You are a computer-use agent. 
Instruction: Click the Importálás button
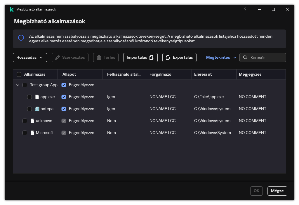pyautogui.click(x=140, y=58)
